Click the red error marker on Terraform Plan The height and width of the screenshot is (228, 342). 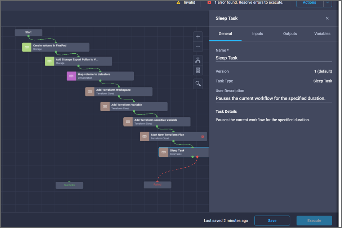203,137
